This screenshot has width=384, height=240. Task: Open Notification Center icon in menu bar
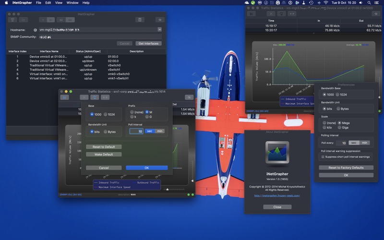pyautogui.click(x=377, y=3)
